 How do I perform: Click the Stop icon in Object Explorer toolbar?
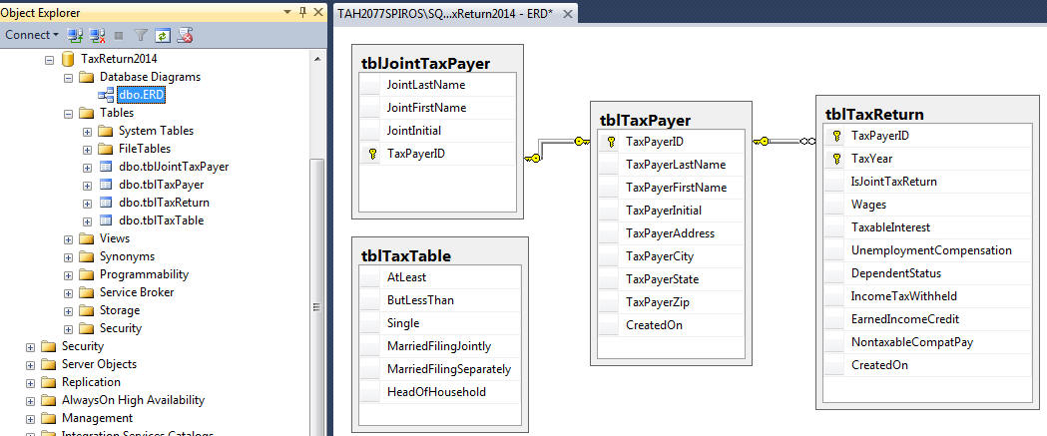[x=119, y=35]
